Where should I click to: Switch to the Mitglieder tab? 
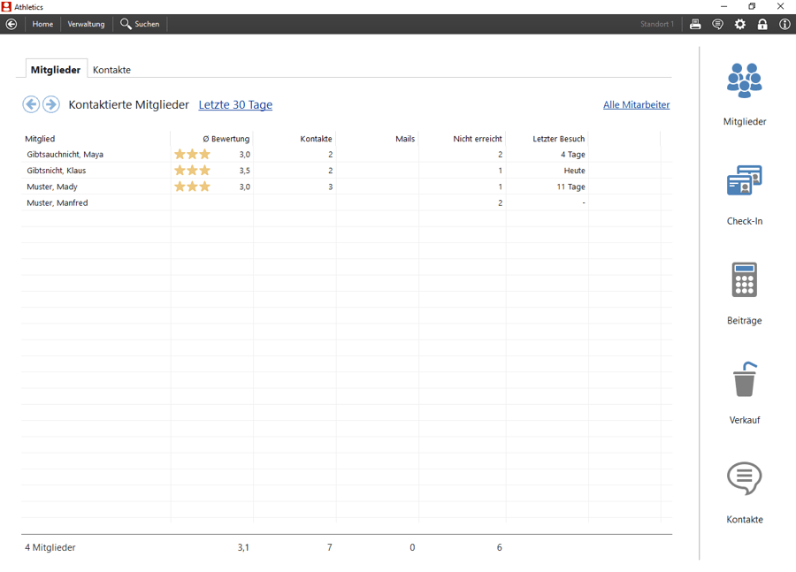point(56,70)
